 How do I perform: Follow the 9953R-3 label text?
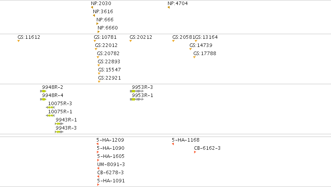[142, 87]
